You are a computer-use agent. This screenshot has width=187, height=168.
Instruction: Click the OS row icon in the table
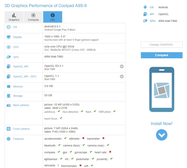[8, 27]
